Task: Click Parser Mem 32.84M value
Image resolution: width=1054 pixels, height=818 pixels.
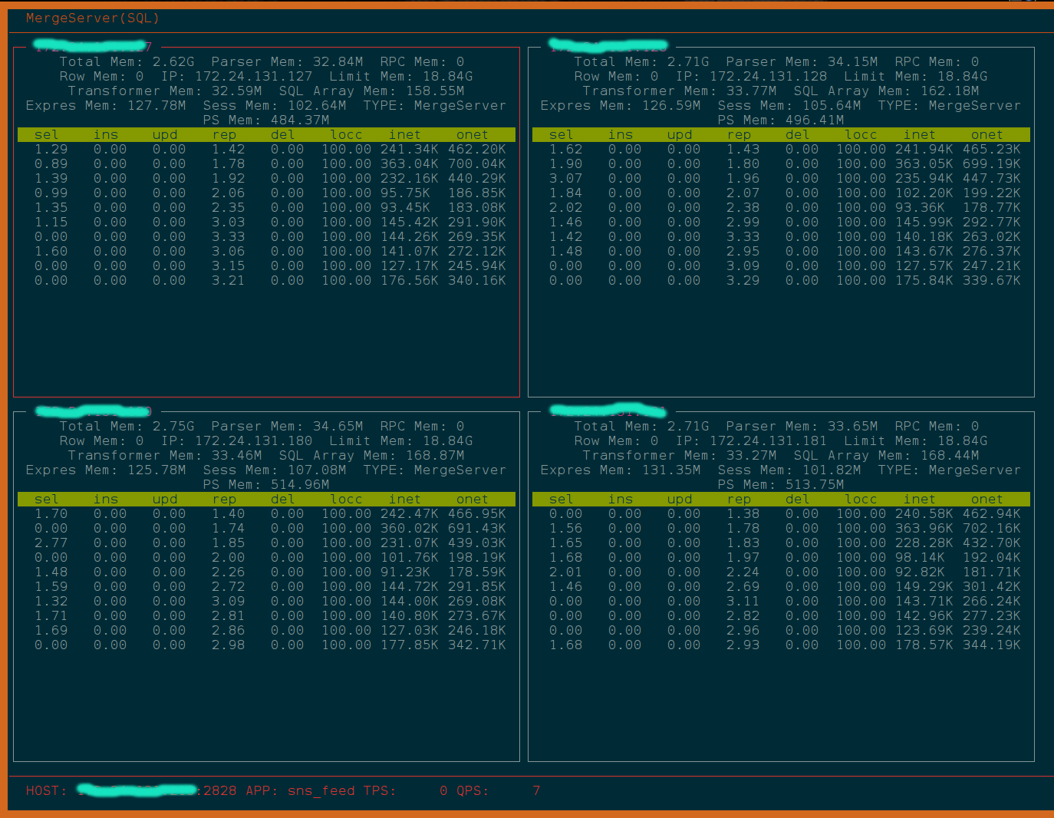Action: [338, 61]
